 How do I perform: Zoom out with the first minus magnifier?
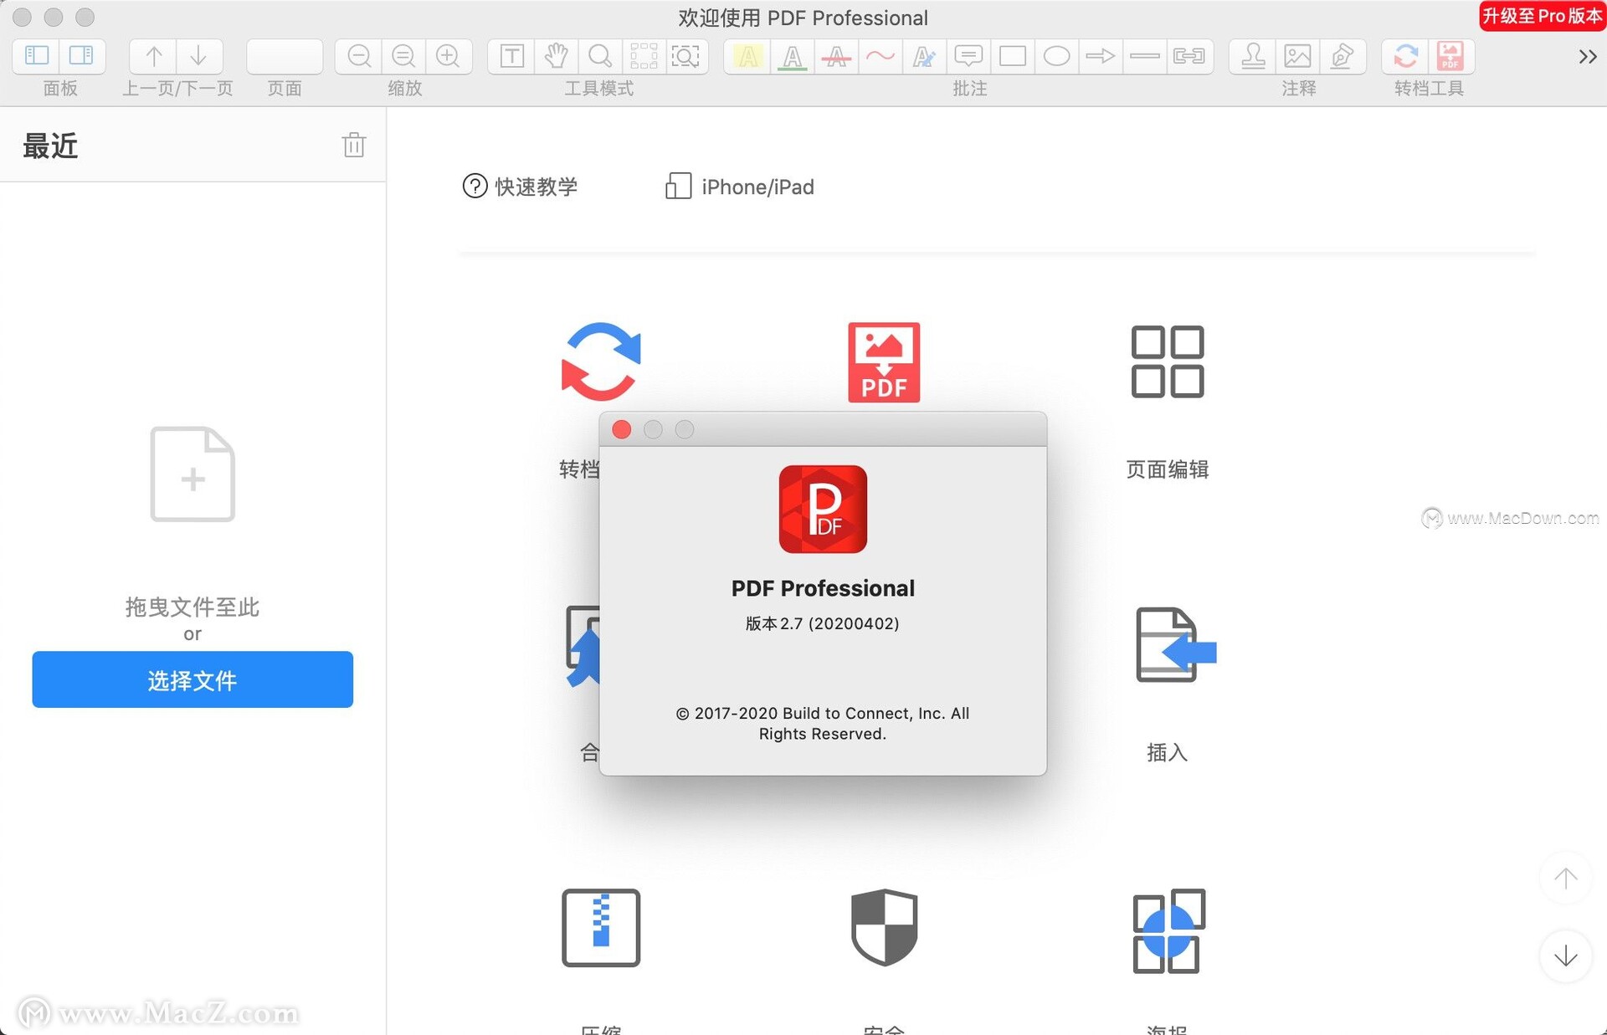(359, 56)
